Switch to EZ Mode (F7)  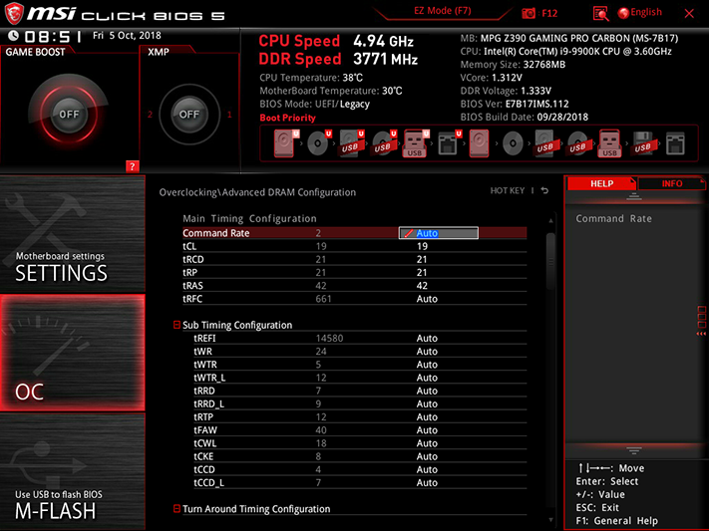(442, 11)
